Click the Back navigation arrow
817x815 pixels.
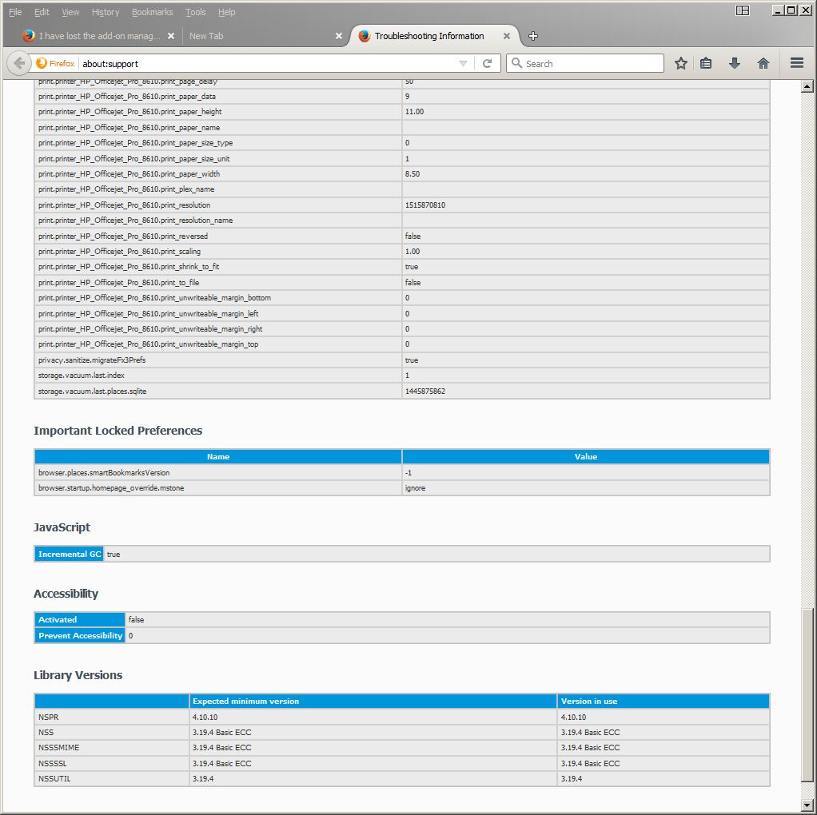coord(19,63)
